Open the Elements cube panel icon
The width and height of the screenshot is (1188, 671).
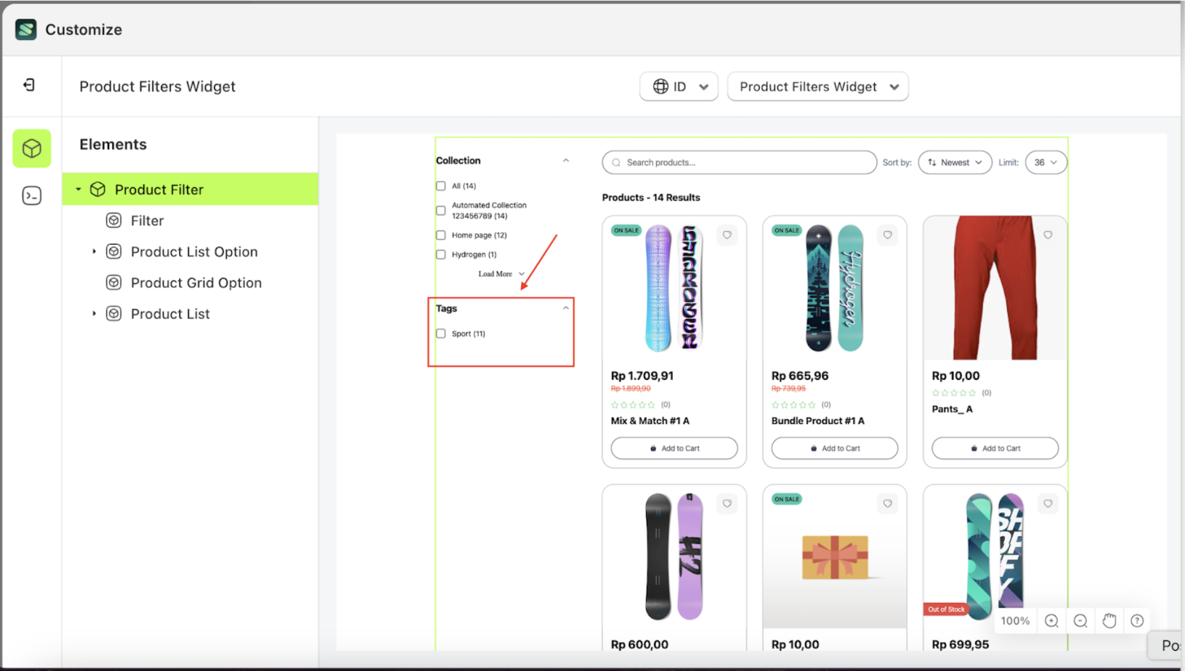[x=32, y=149]
